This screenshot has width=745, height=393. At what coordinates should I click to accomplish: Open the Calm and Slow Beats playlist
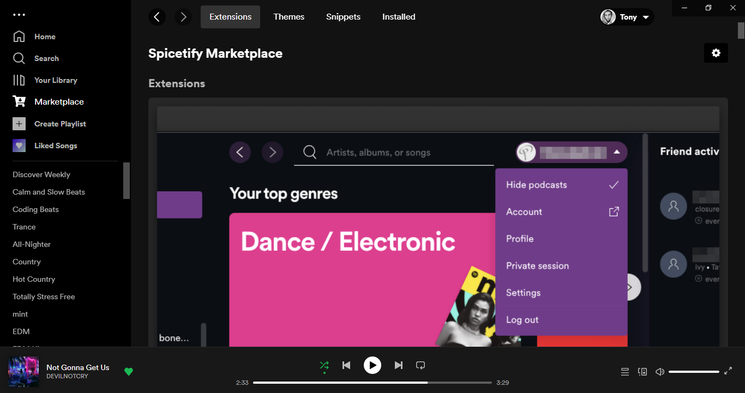point(49,192)
